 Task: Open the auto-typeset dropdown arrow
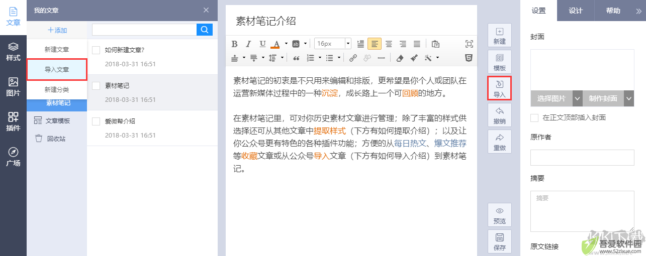click(437, 58)
